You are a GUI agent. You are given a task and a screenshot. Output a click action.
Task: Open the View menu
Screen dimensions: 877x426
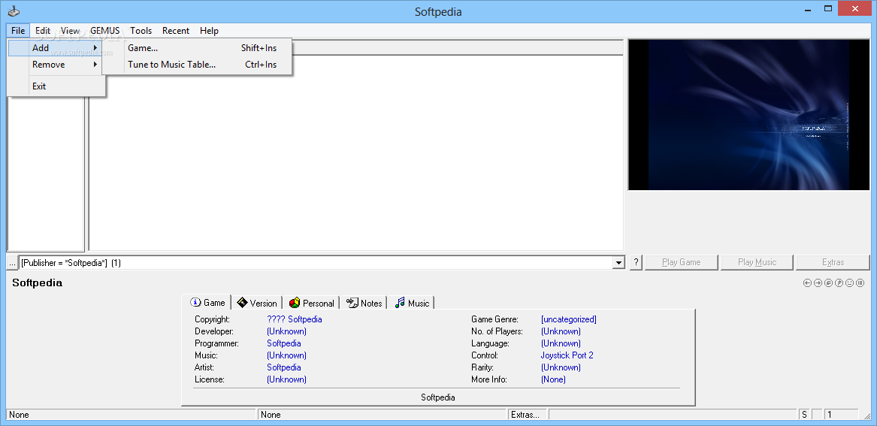[70, 31]
